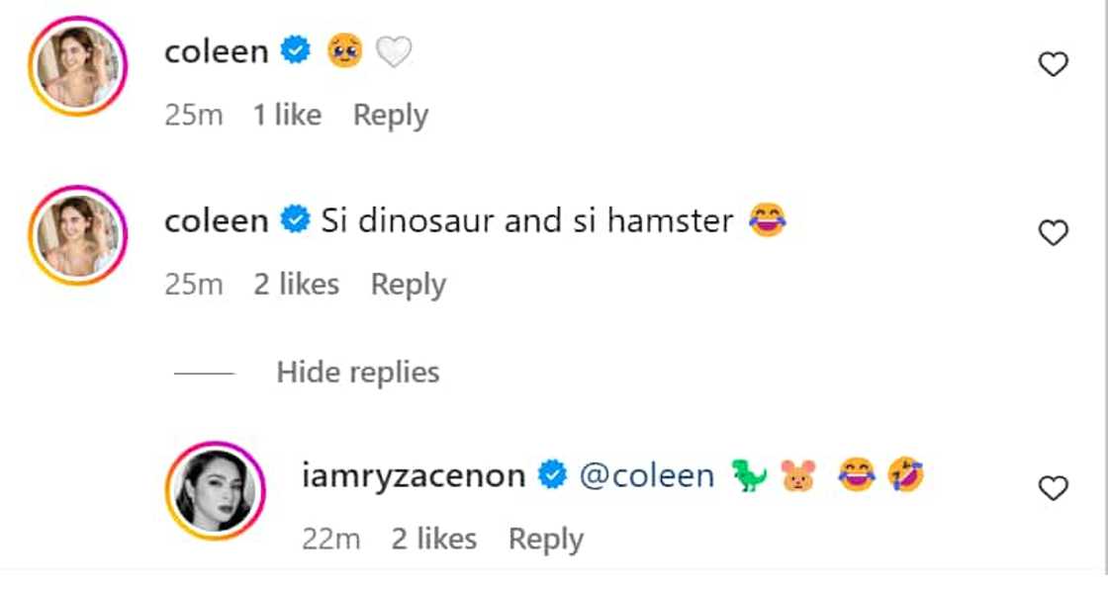Click coleen's blue verified badge

292,49
